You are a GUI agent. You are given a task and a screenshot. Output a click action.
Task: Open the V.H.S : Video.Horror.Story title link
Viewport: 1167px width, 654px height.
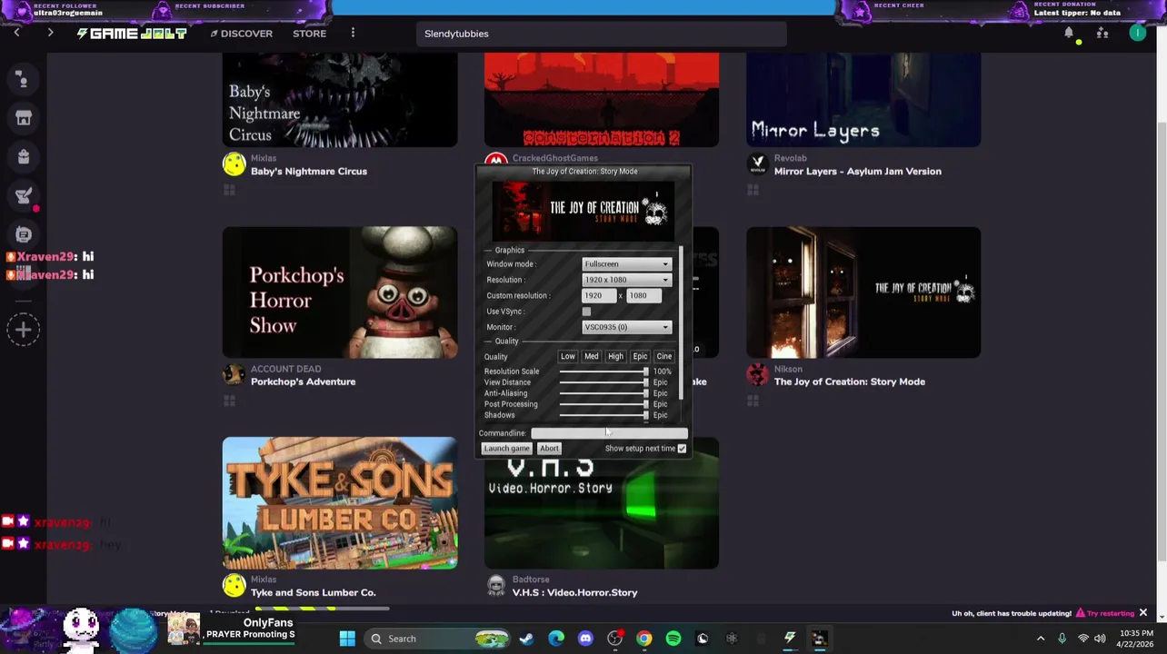[574, 592]
